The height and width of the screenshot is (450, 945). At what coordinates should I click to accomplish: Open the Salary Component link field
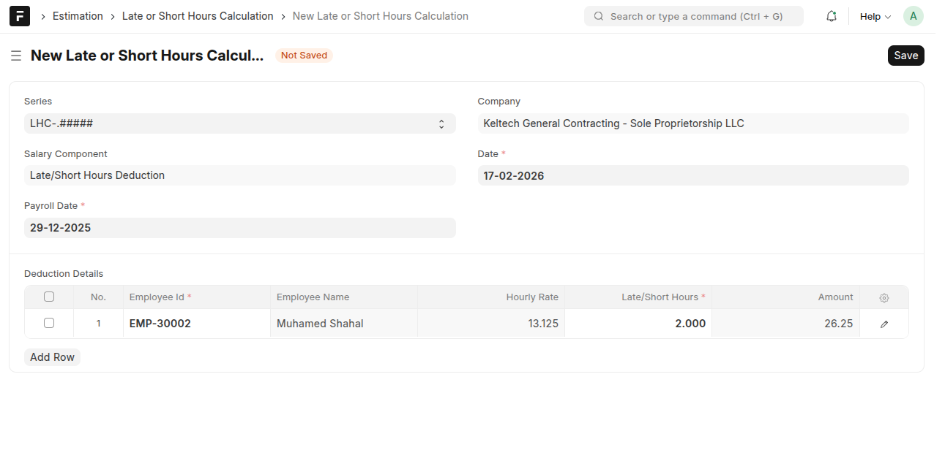point(239,175)
